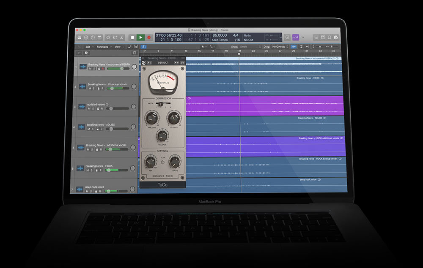The image size is (423, 268).
Task: Start playback with the green Play button
Action: point(140,38)
